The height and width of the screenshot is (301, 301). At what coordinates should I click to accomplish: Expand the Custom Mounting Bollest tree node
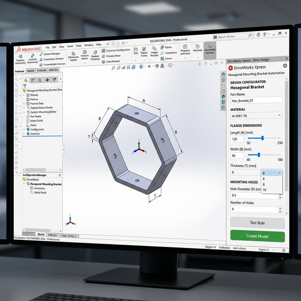click(x=24, y=112)
